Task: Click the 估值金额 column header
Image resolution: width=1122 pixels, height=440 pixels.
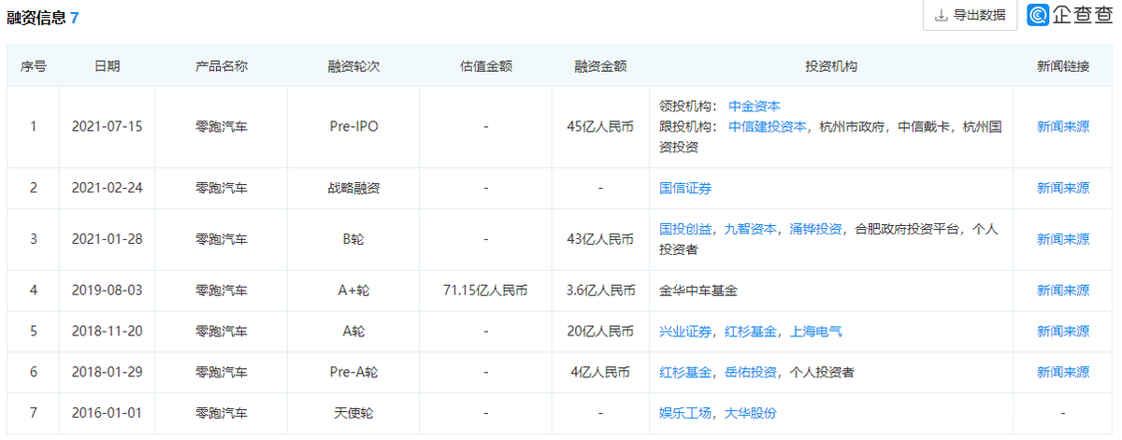Action: click(486, 66)
